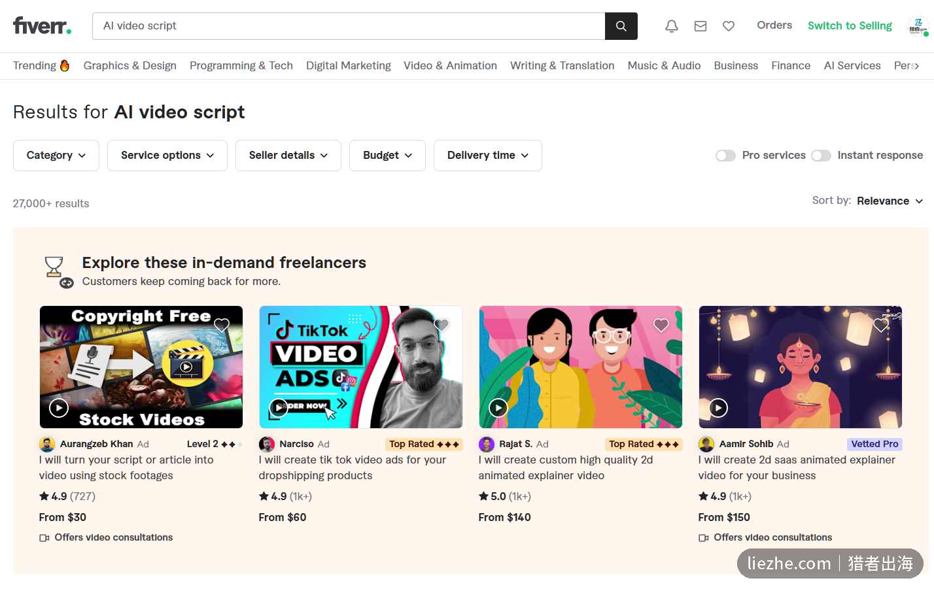Open Delivery time filter dropdown
The height and width of the screenshot is (589, 934).
pyautogui.click(x=488, y=156)
